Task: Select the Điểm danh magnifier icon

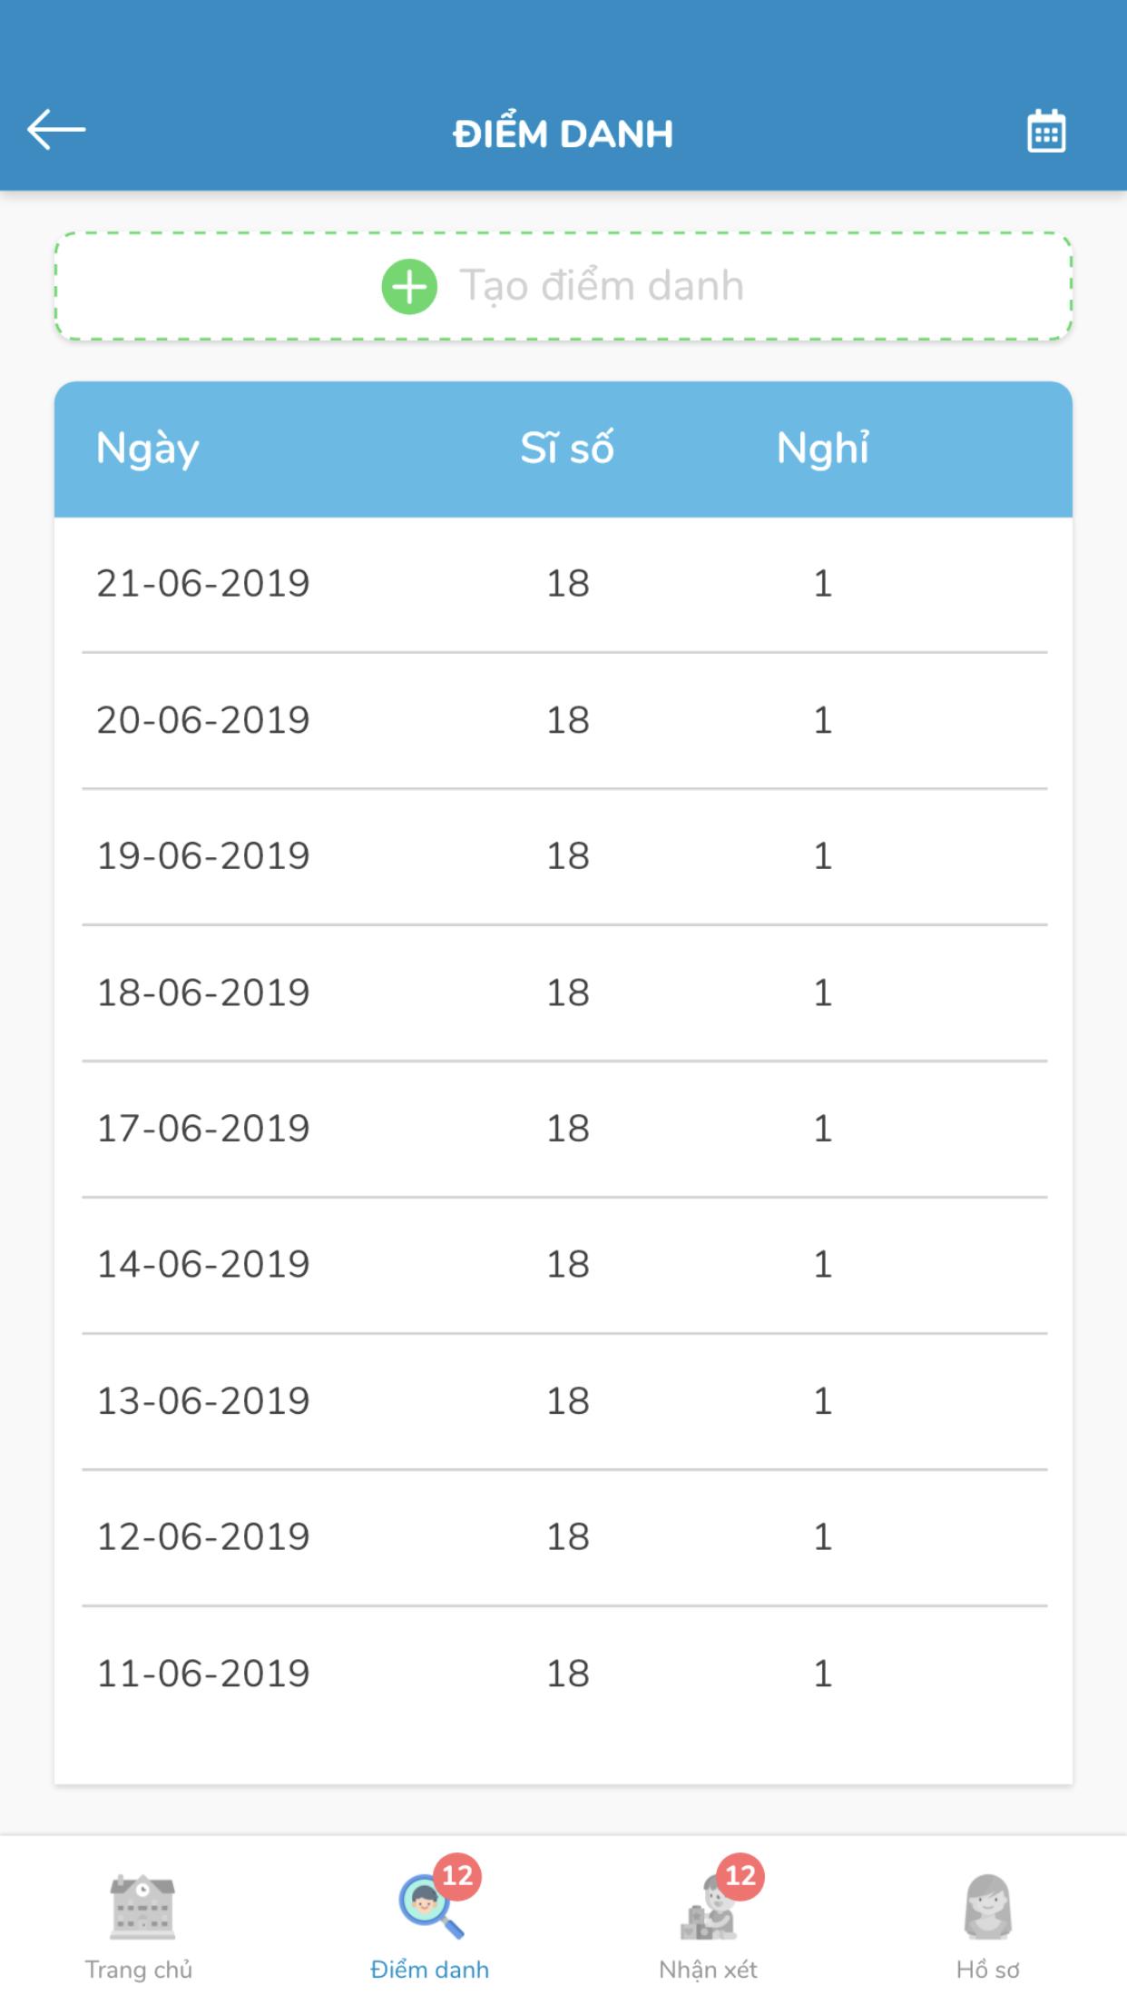Action: coord(429,1904)
